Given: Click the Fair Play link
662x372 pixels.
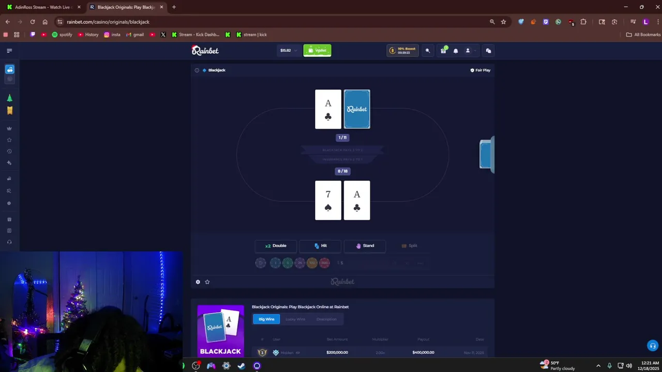Looking at the screenshot, I should 480,70.
